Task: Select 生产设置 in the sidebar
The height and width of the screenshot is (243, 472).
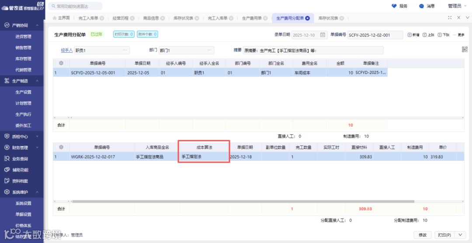Action: click(x=24, y=92)
